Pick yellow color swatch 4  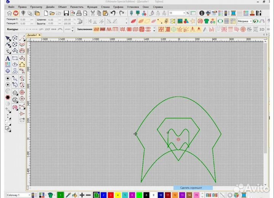click(x=118, y=195)
